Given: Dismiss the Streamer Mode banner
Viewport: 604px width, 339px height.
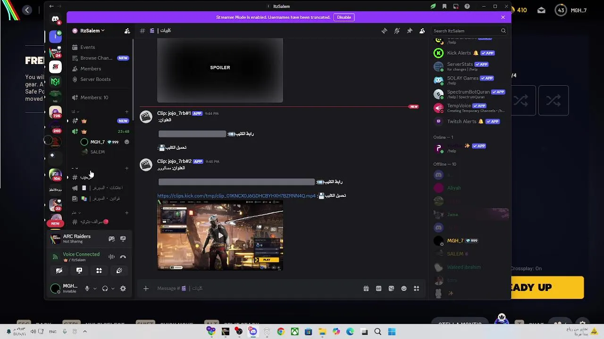Looking at the screenshot, I should tap(503, 17).
